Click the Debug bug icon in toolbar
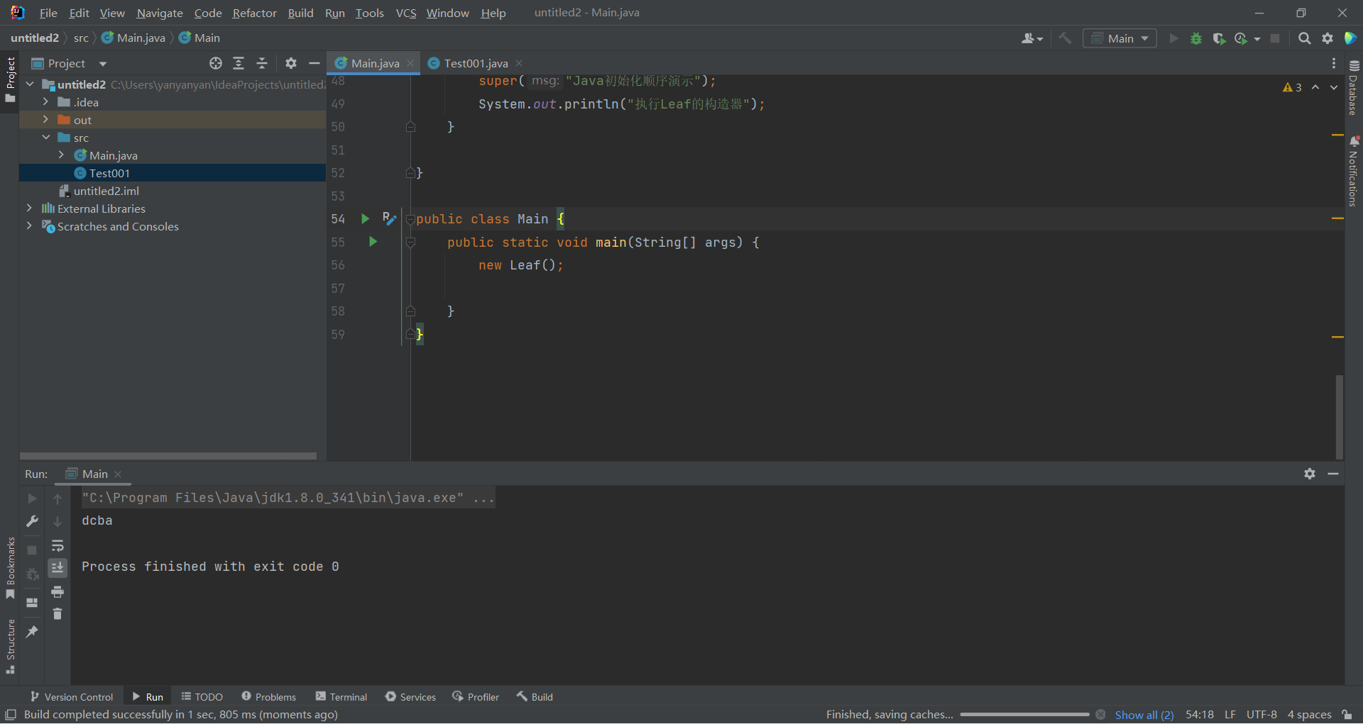The height and width of the screenshot is (724, 1363). (x=1196, y=39)
